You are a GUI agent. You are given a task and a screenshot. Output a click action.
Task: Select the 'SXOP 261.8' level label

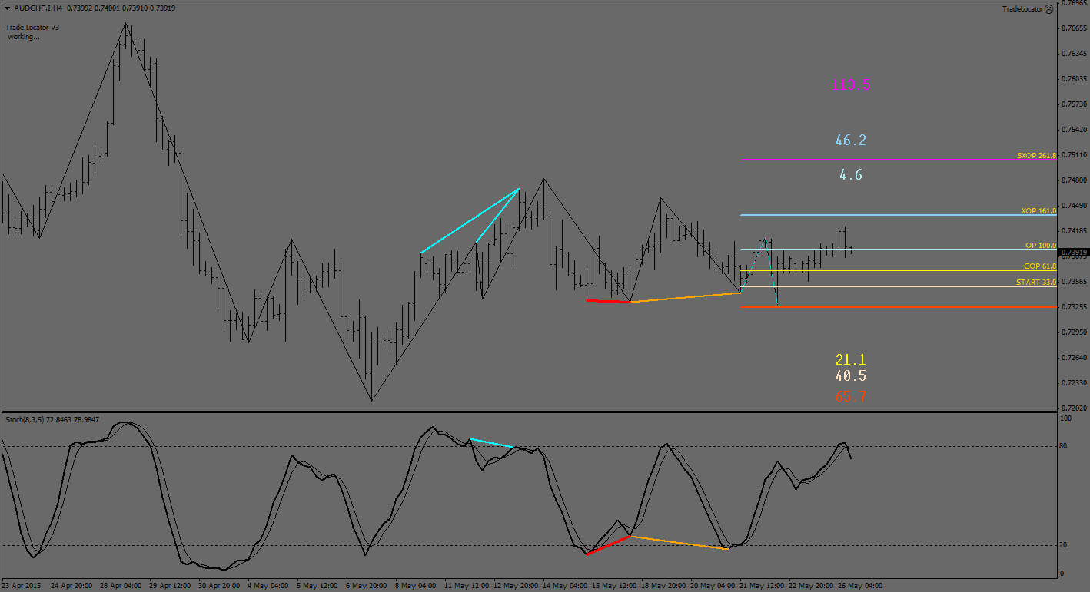(x=1036, y=155)
